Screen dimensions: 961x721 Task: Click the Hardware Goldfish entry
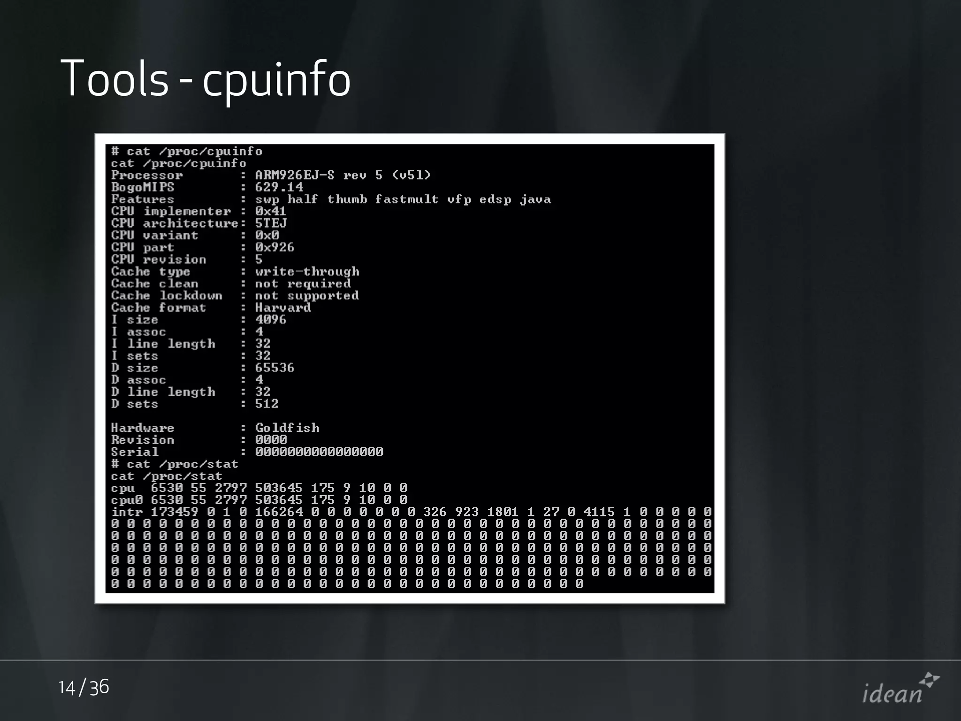click(287, 428)
